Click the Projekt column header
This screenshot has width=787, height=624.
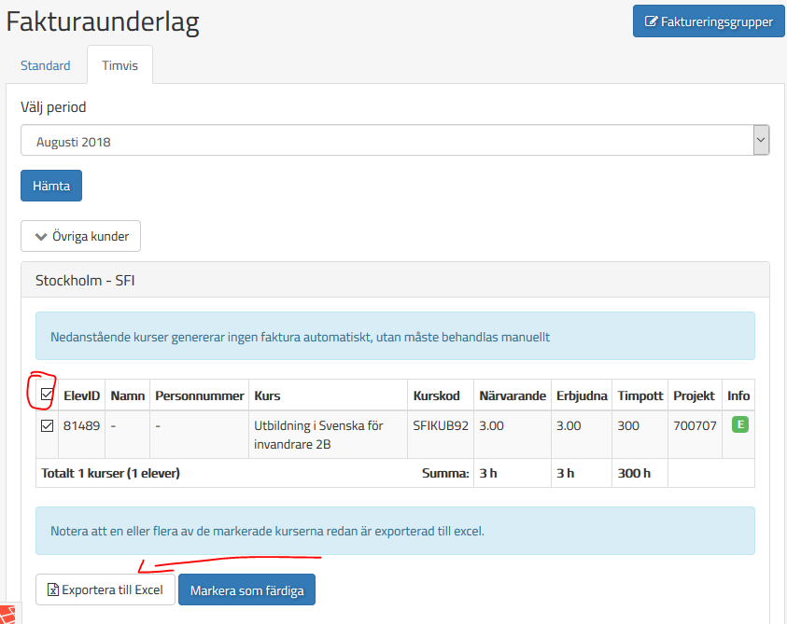[x=694, y=395]
